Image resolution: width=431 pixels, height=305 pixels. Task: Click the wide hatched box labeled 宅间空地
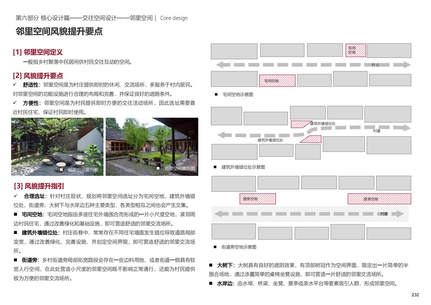tap(277, 81)
